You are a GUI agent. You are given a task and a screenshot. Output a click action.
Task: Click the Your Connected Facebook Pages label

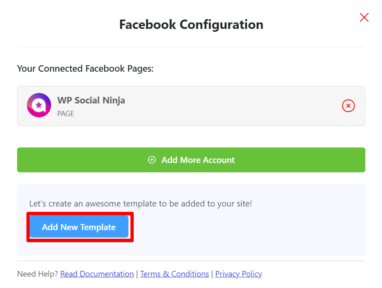[85, 69]
